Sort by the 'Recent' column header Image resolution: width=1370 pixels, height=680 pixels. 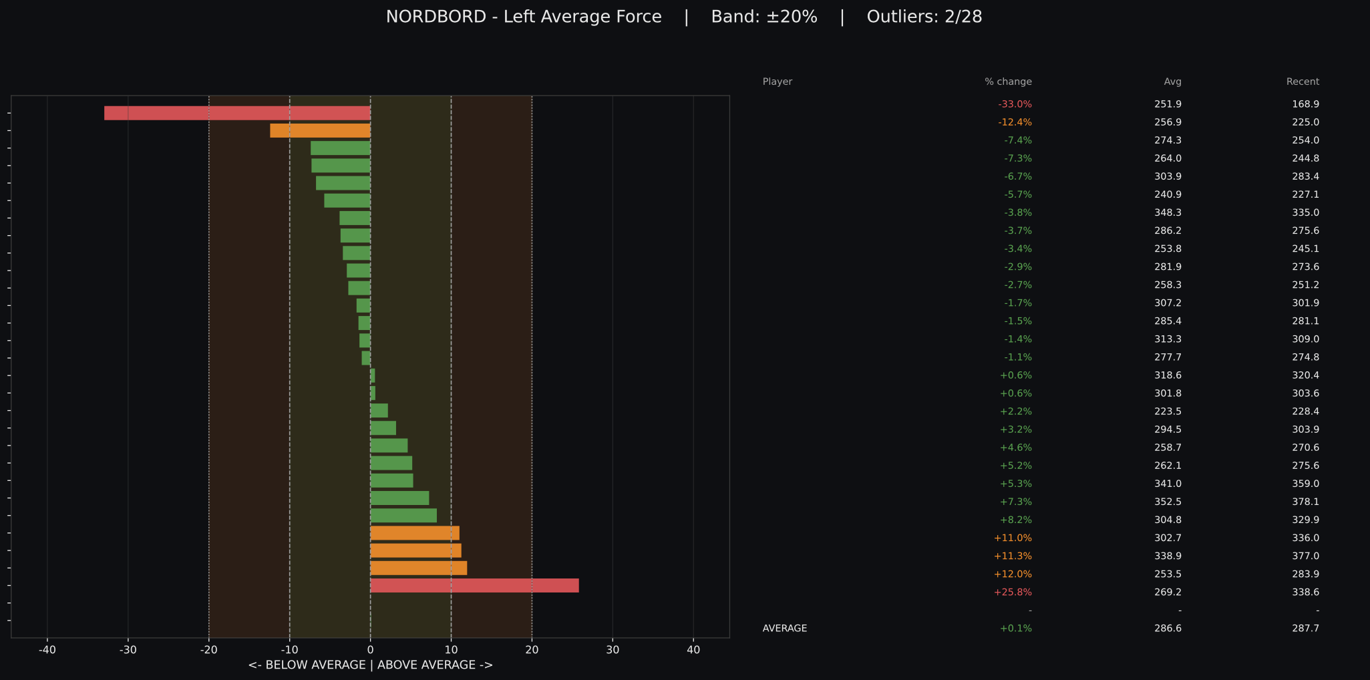click(1303, 81)
